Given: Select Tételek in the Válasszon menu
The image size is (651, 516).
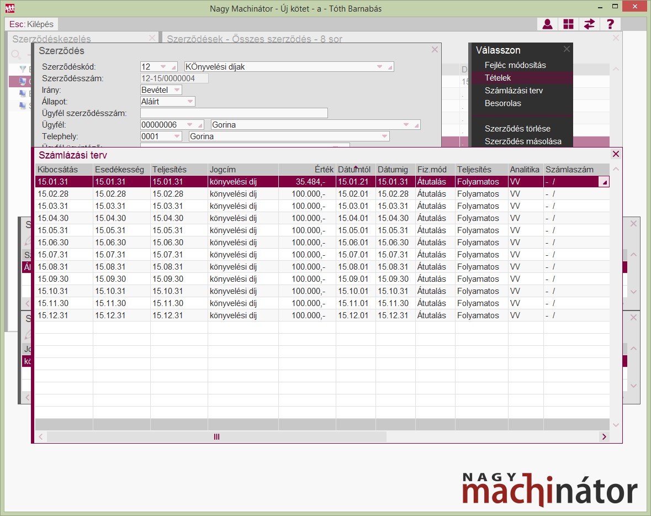Looking at the screenshot, I should click(497, 78).
